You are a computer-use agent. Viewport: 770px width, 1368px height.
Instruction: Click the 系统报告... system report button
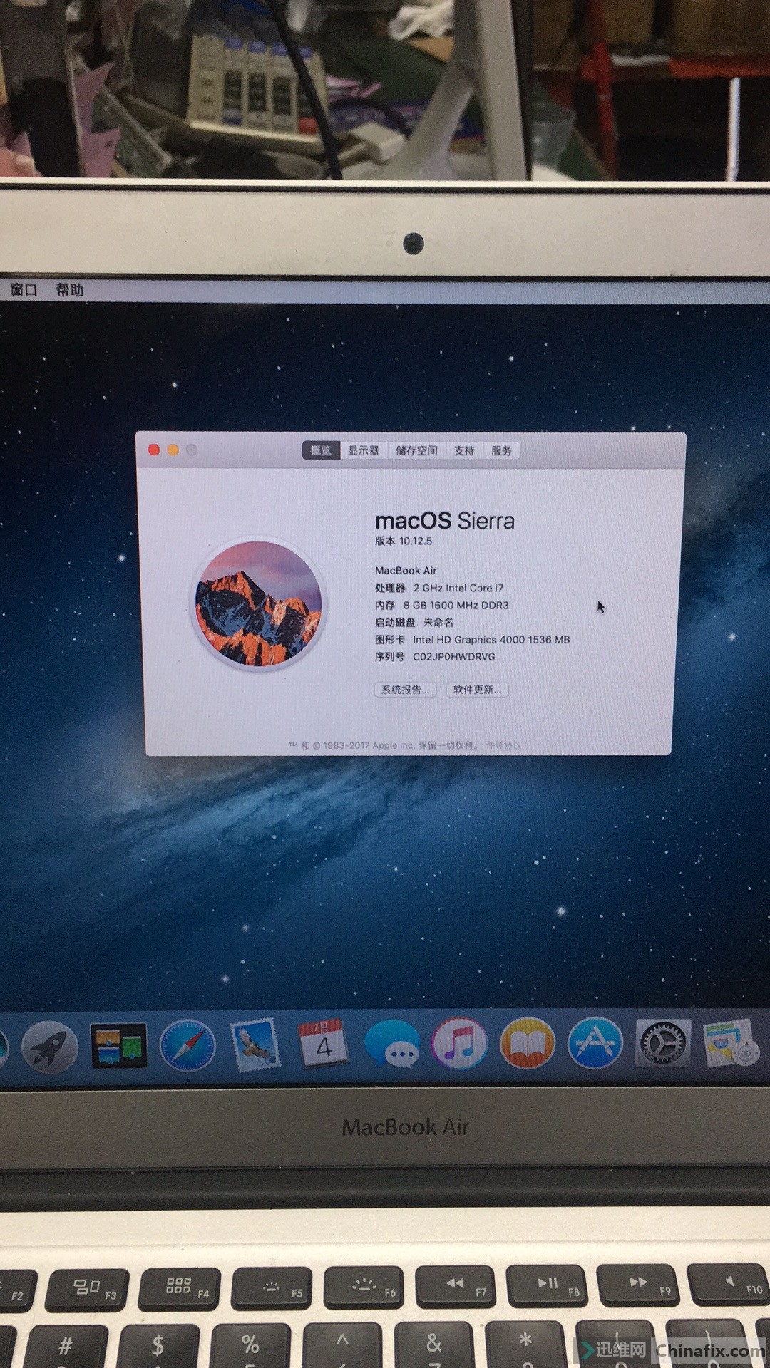[x=406, y=690]
